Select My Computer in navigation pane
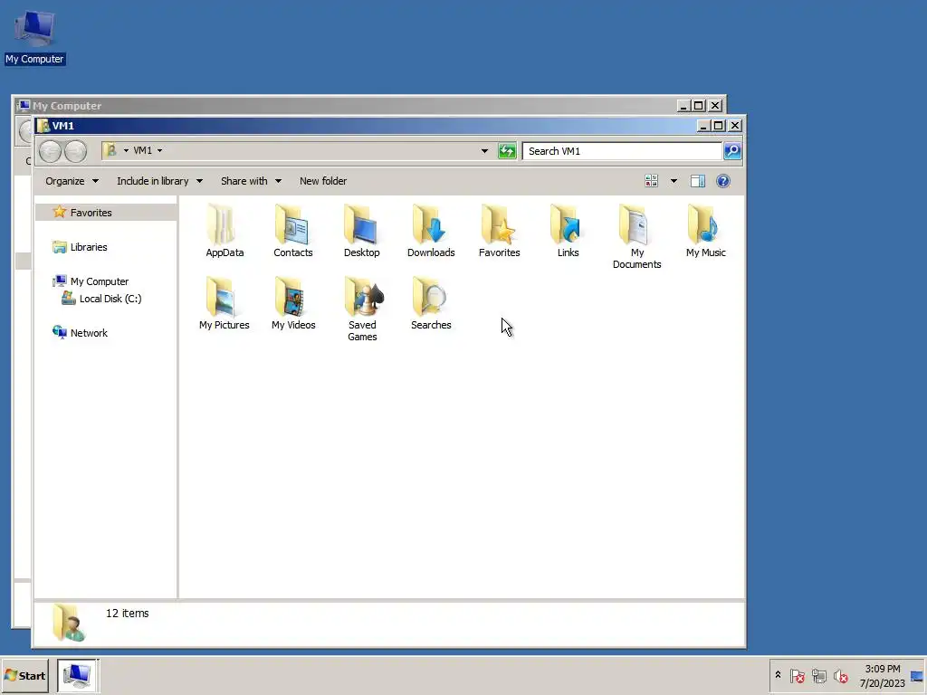This screenshot has width=927, height=695. (x=91, y=281)
